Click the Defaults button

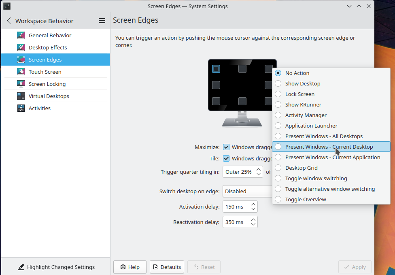coord(167,267)
